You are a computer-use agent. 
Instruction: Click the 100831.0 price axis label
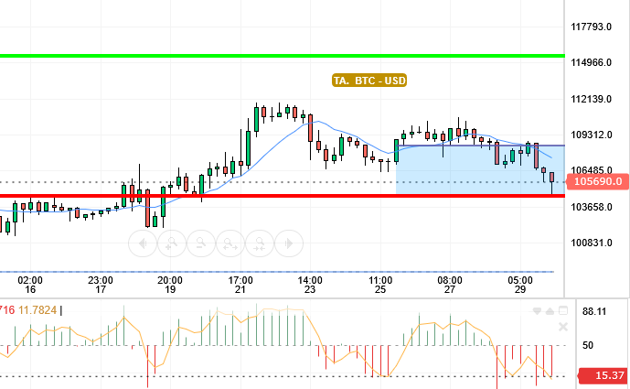click(591, 243)
